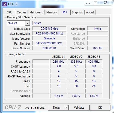This screenshot has height=113, width=114.
Task: Click the Command Rate label
Action: click(x=20, y=91)
